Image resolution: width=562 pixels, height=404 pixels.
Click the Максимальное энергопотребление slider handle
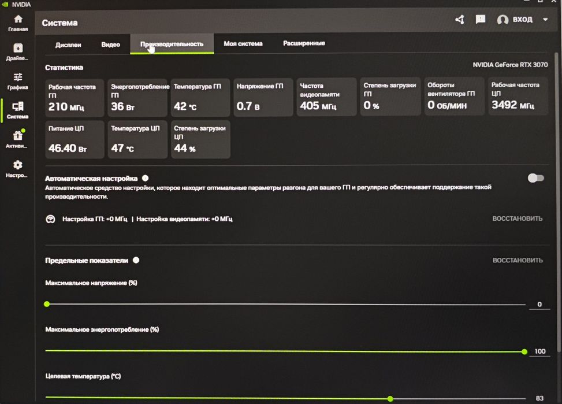click(524, 351)
